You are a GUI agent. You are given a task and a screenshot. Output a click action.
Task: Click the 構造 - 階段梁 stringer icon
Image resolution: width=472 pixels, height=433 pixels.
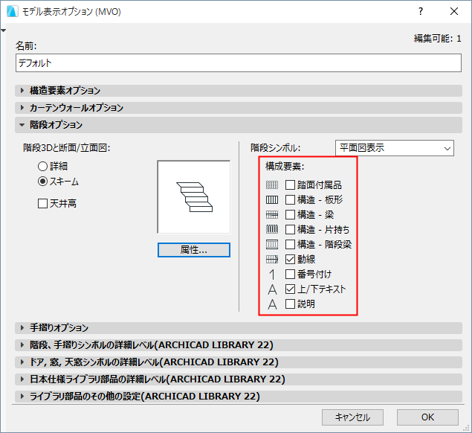coord(272,244)
